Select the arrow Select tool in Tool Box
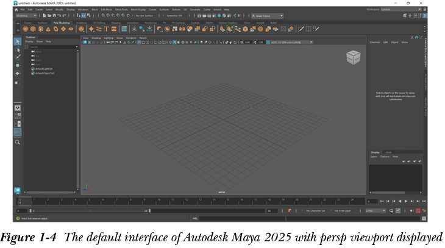445x248 pixels. coord(18,41)
